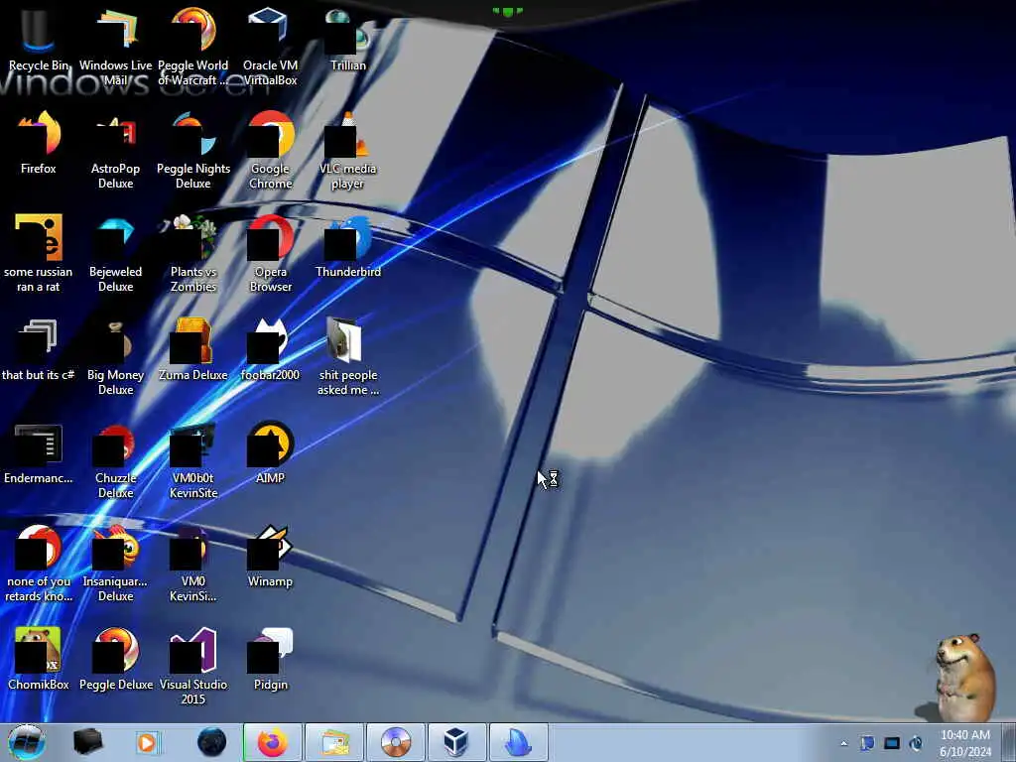Select the Visual Studio 2015 desktop shortcut
Viewport: 1016px width, 762px height.
pyautogui.click(x=193, y=666)
